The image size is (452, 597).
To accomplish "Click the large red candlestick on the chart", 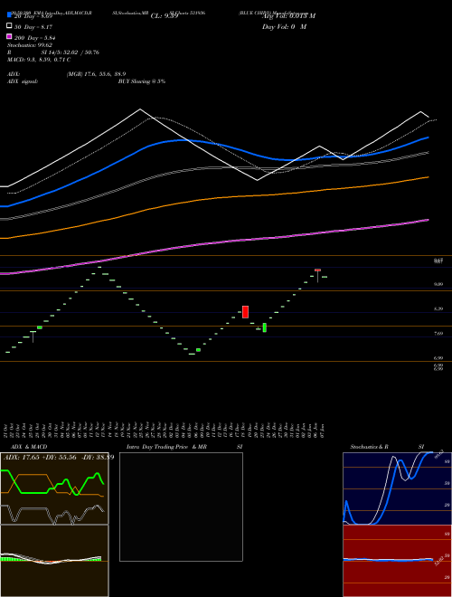I will click(x=245, y=312).
